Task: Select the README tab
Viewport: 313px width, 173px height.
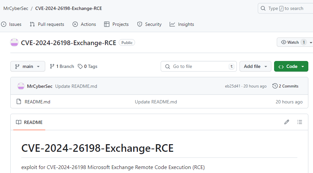Action: pyautogui.click(x=29, y=122)
